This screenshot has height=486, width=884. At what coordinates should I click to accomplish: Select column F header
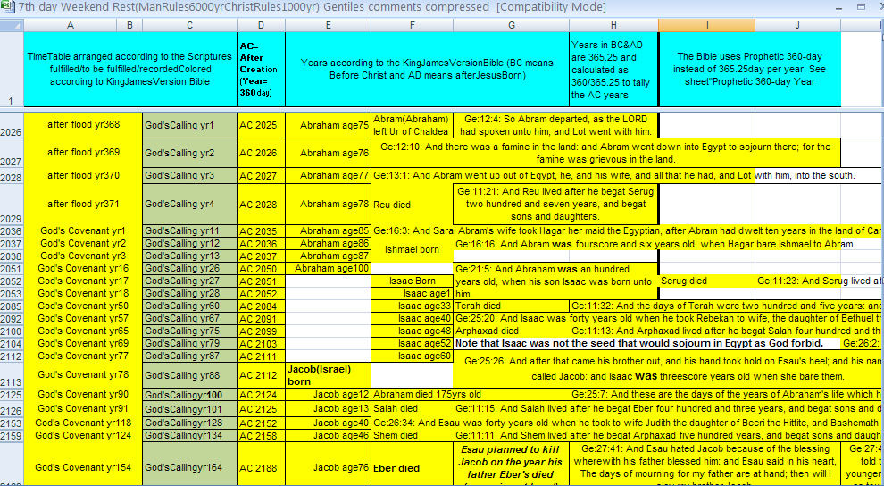[x=413, y=25]
